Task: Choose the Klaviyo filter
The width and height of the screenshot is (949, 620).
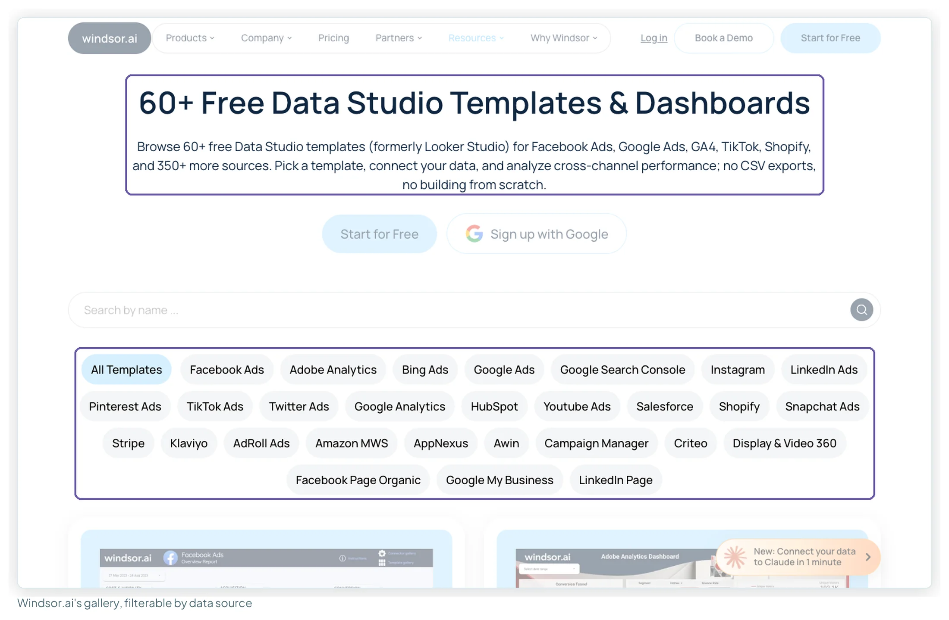Action: pyautogui.click(x=189, y=443)
